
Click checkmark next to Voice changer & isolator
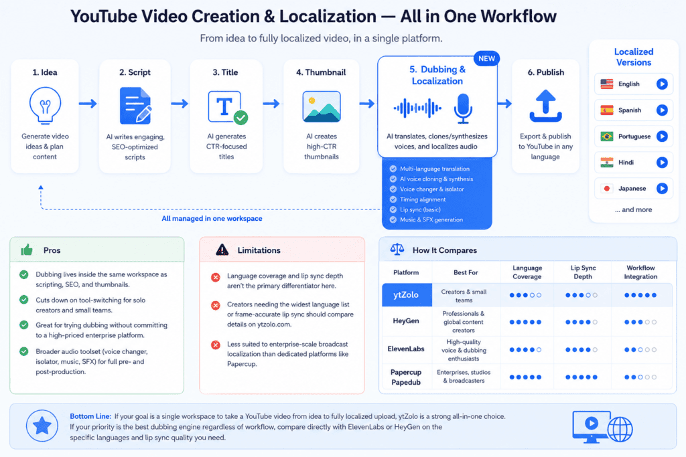click(393, 189)
